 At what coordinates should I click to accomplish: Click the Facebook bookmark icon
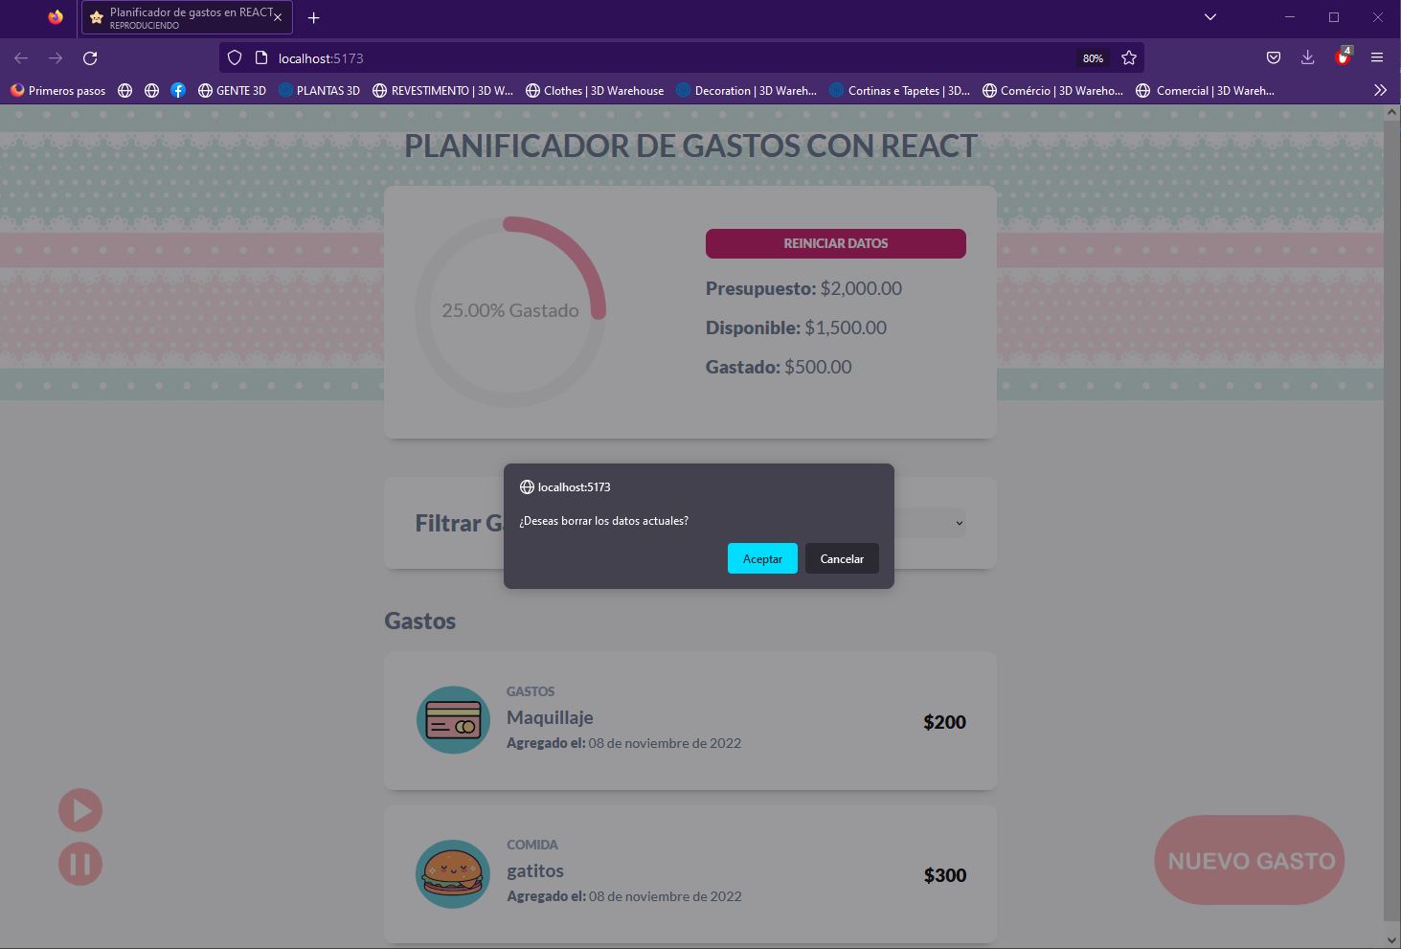coord(178,90)
